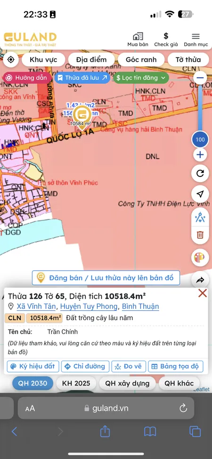
Task: Switch to QH khác tab
Action: point(179,383)
